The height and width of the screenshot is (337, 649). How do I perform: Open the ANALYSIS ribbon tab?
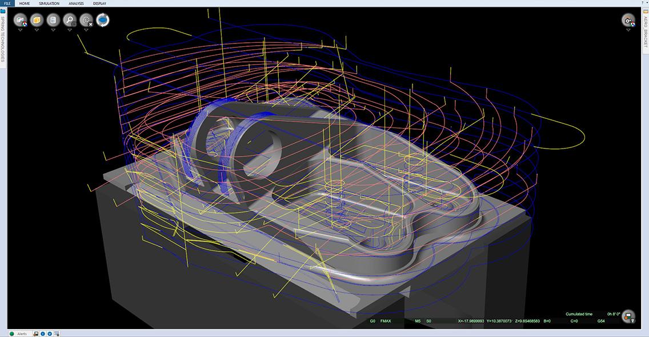click(x=76, y=3)
